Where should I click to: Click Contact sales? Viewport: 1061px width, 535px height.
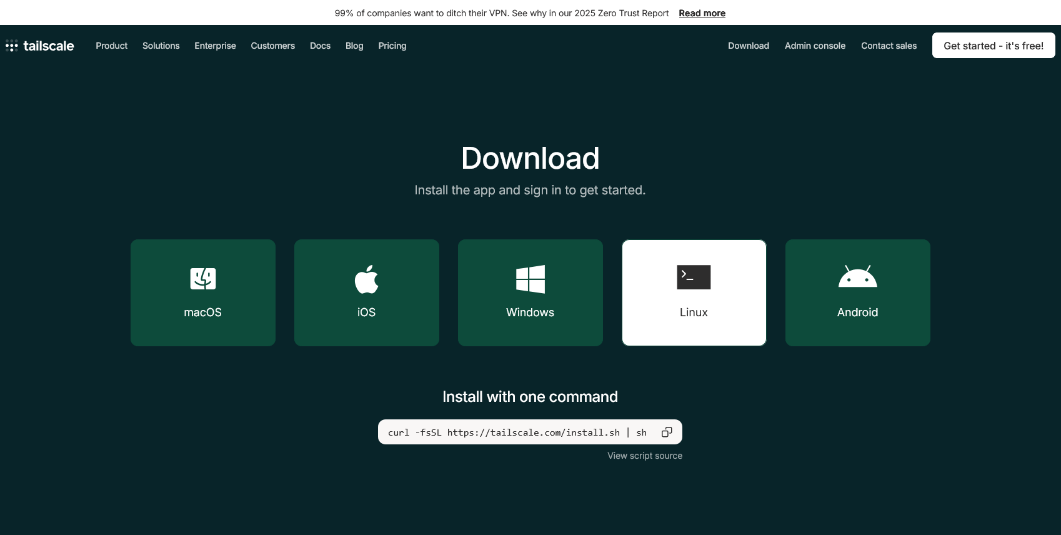point(889,46)
